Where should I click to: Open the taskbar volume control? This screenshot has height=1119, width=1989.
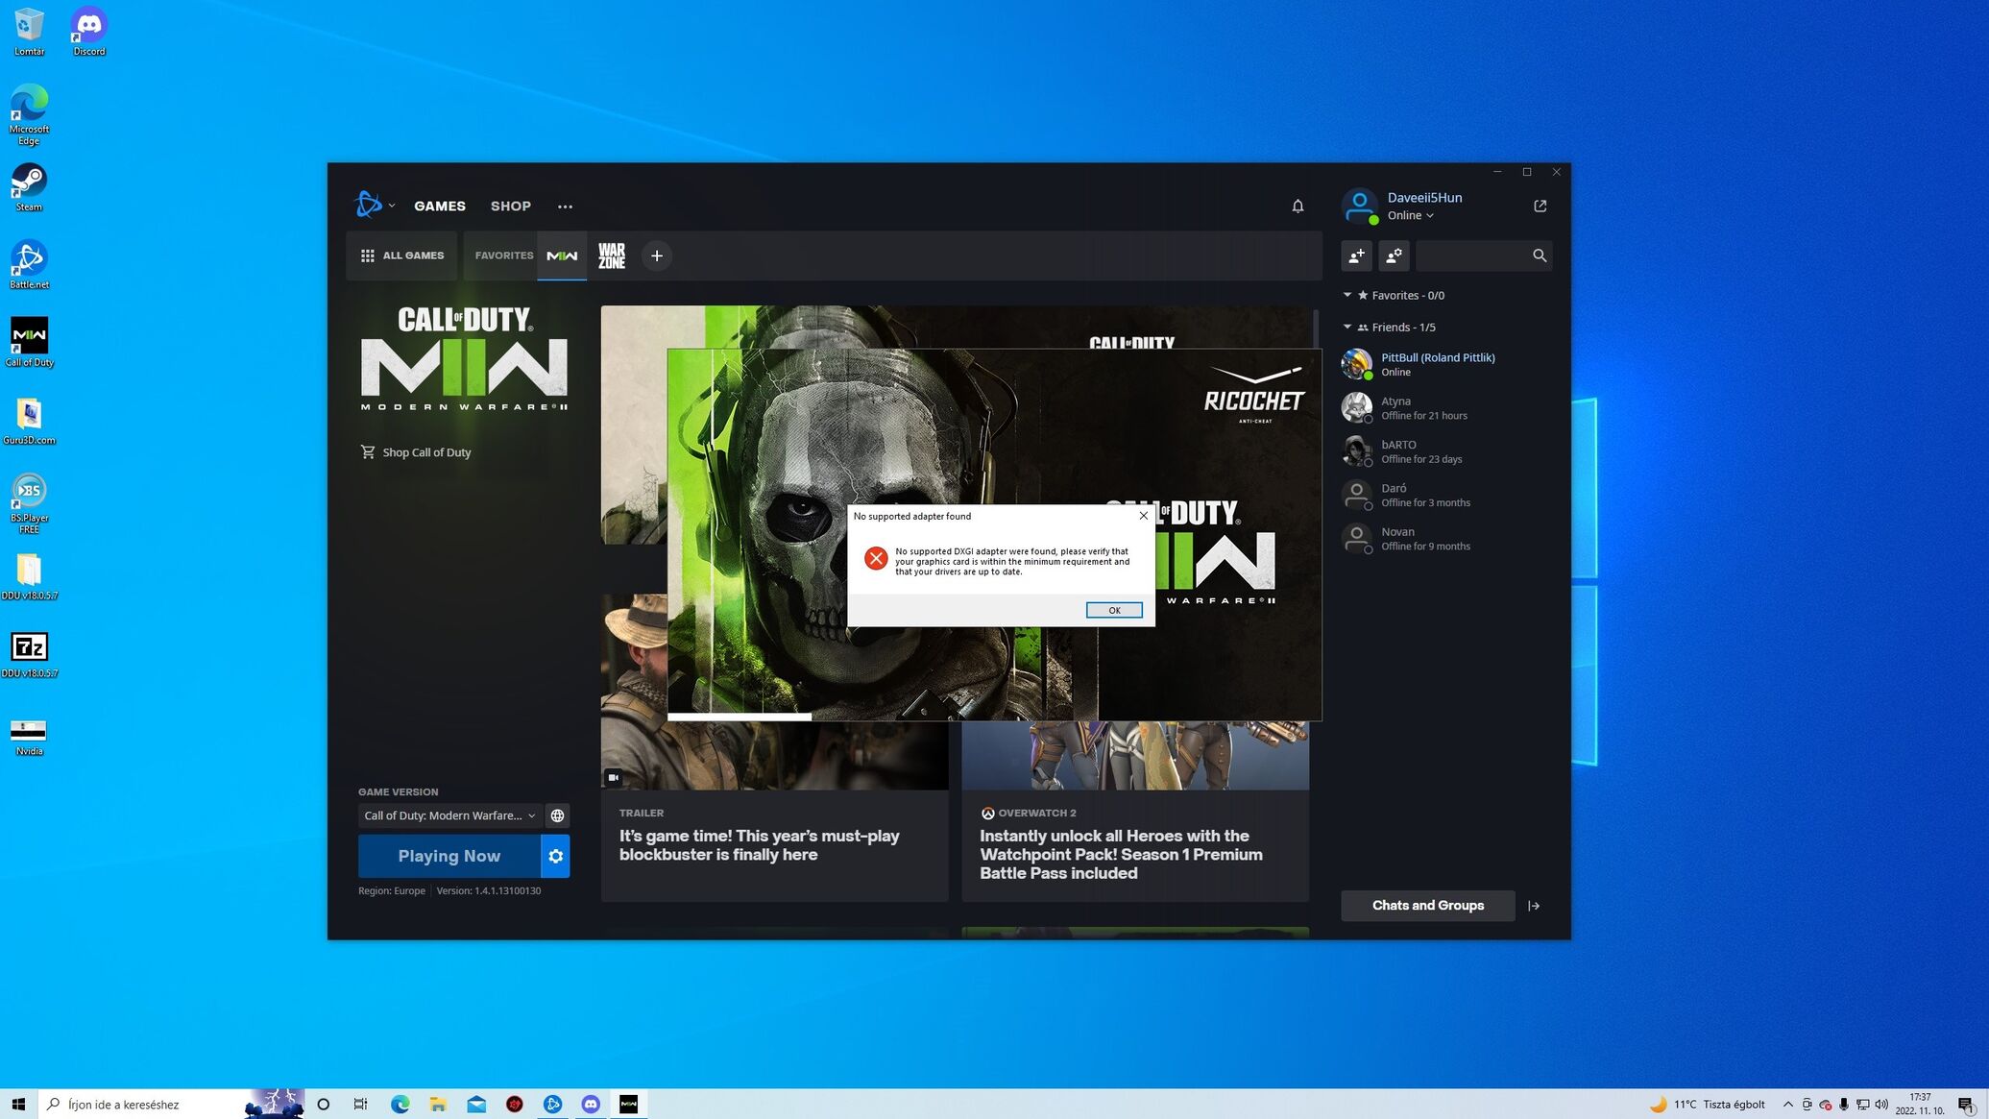tap(1880, 1104)
